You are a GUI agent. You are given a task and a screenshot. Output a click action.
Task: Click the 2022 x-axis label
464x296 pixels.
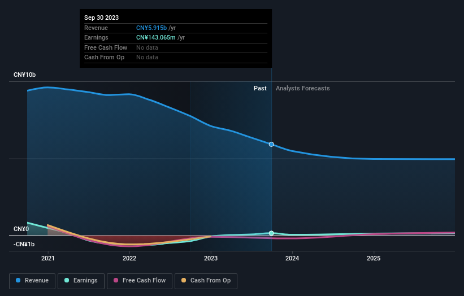click(129, 258)
